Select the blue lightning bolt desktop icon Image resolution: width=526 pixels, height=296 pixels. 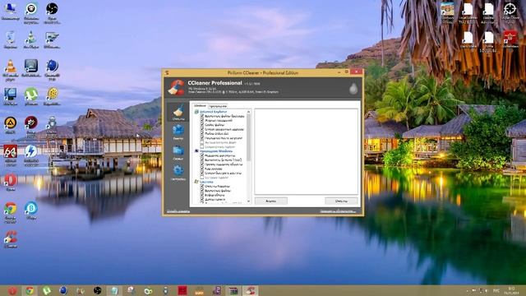pyautogui.click(x=31, y=155)
